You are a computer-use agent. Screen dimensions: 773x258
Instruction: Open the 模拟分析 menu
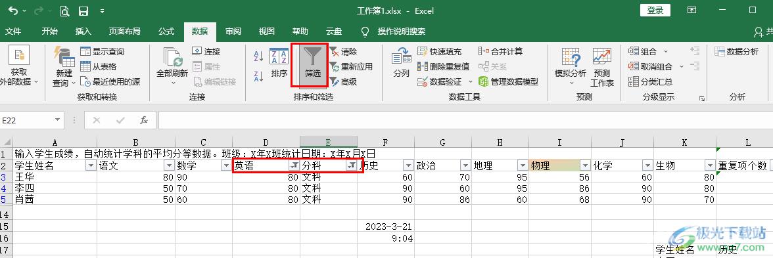point(571,66)
